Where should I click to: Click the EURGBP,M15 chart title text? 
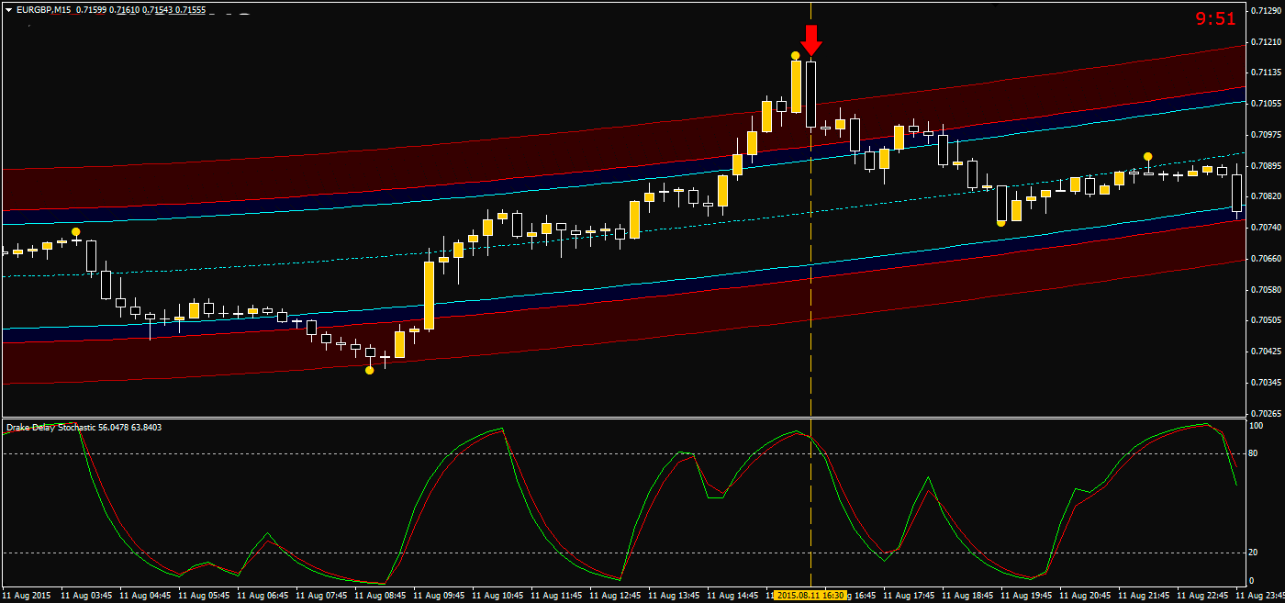click(x=44, y=9)
